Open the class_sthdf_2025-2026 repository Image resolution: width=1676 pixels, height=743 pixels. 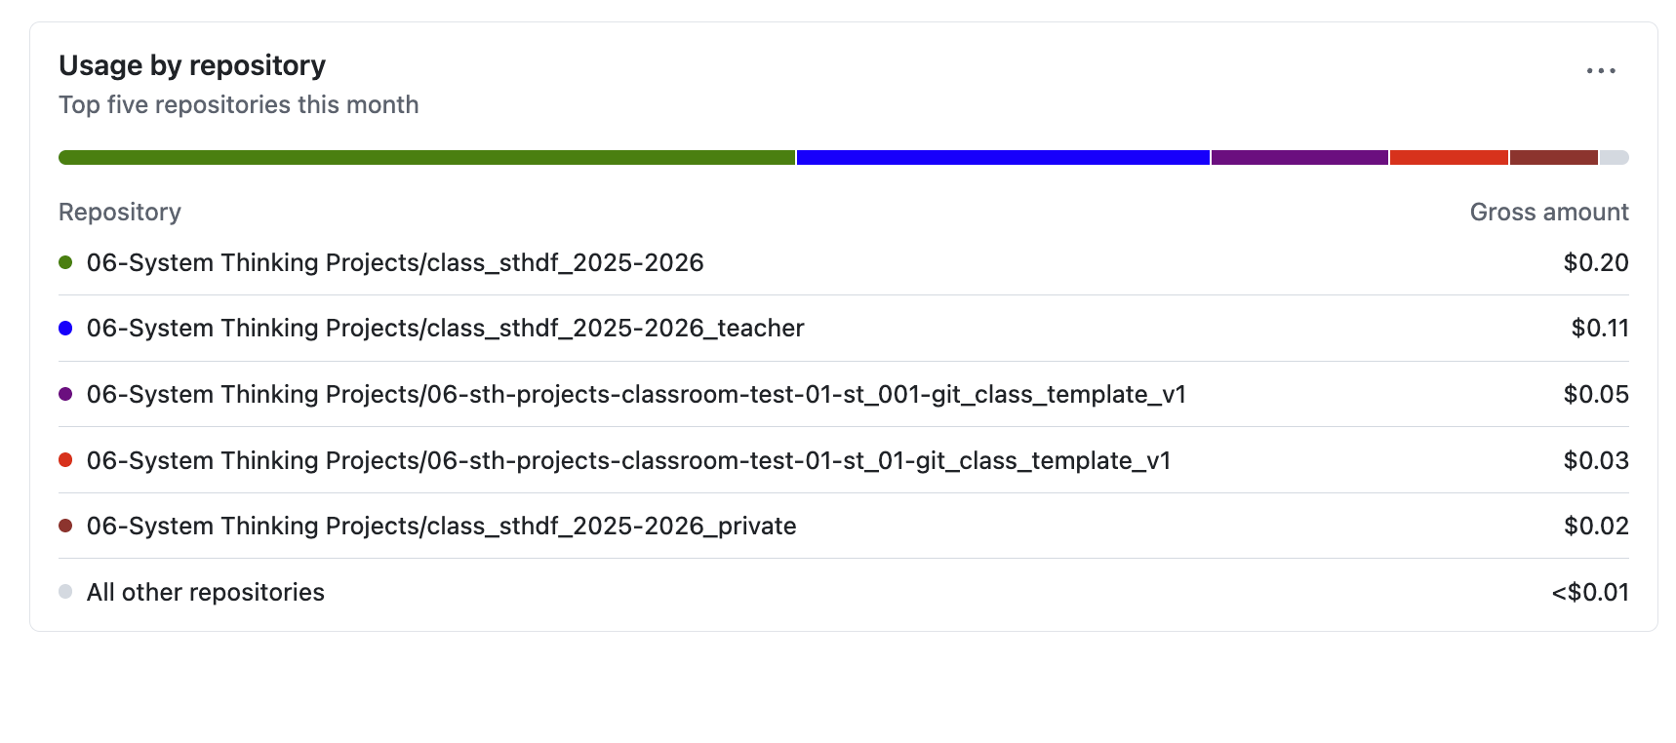click(x=395, y=263)
